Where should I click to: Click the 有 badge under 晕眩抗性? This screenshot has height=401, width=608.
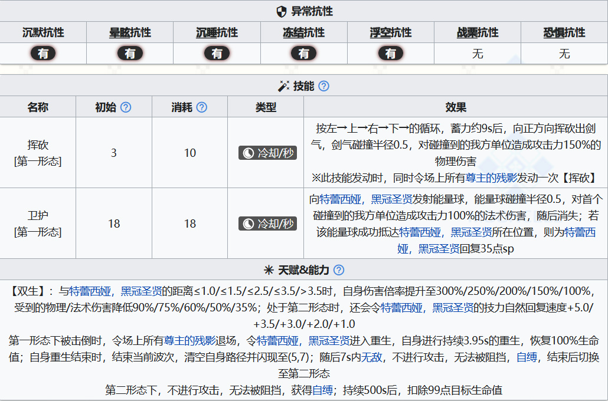130,54
